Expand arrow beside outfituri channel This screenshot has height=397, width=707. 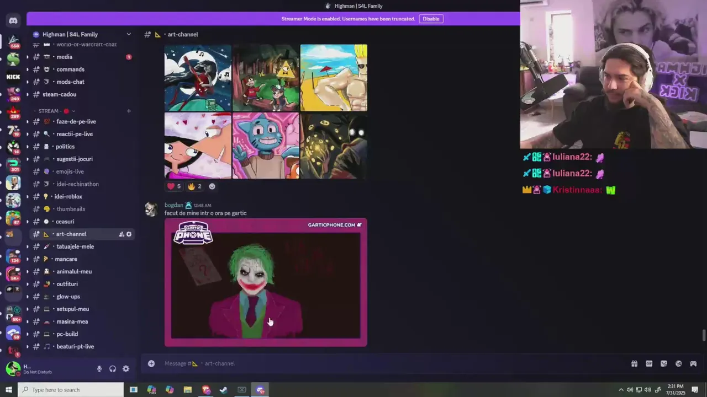[x=28, y=284]
